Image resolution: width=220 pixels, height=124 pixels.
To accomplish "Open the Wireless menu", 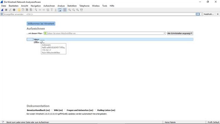I will tap(96, 6).
